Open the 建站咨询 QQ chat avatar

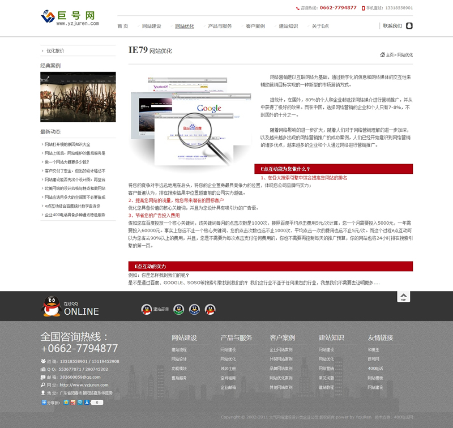pos(146,309)
